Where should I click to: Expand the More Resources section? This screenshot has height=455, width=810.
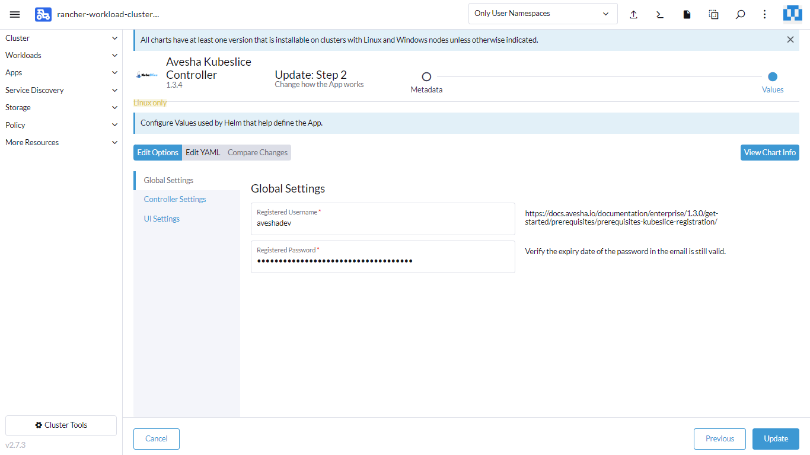61,142
